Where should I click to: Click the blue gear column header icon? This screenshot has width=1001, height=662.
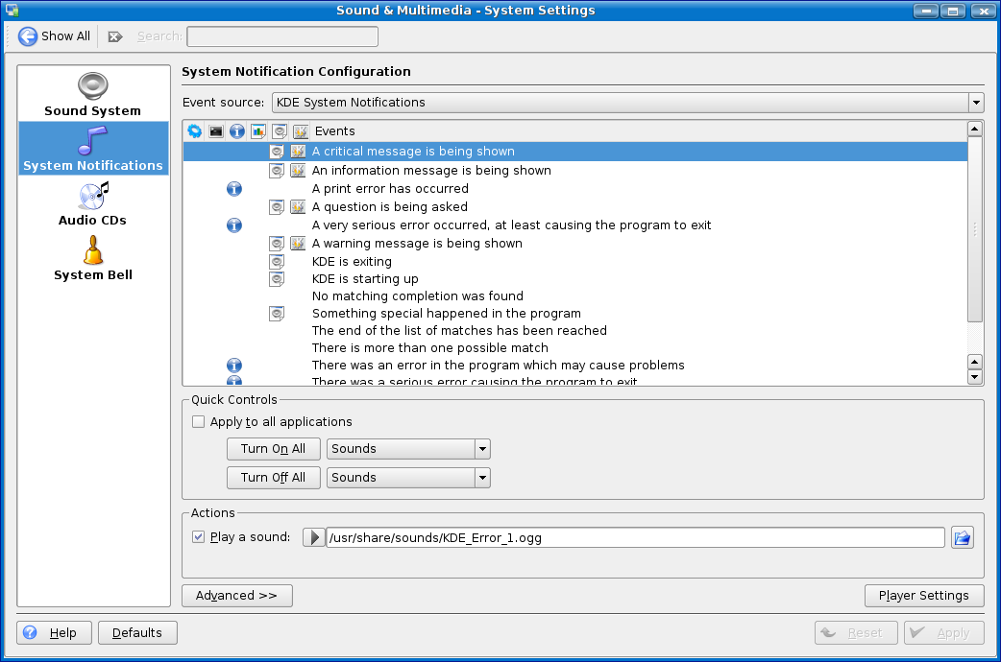195,131
